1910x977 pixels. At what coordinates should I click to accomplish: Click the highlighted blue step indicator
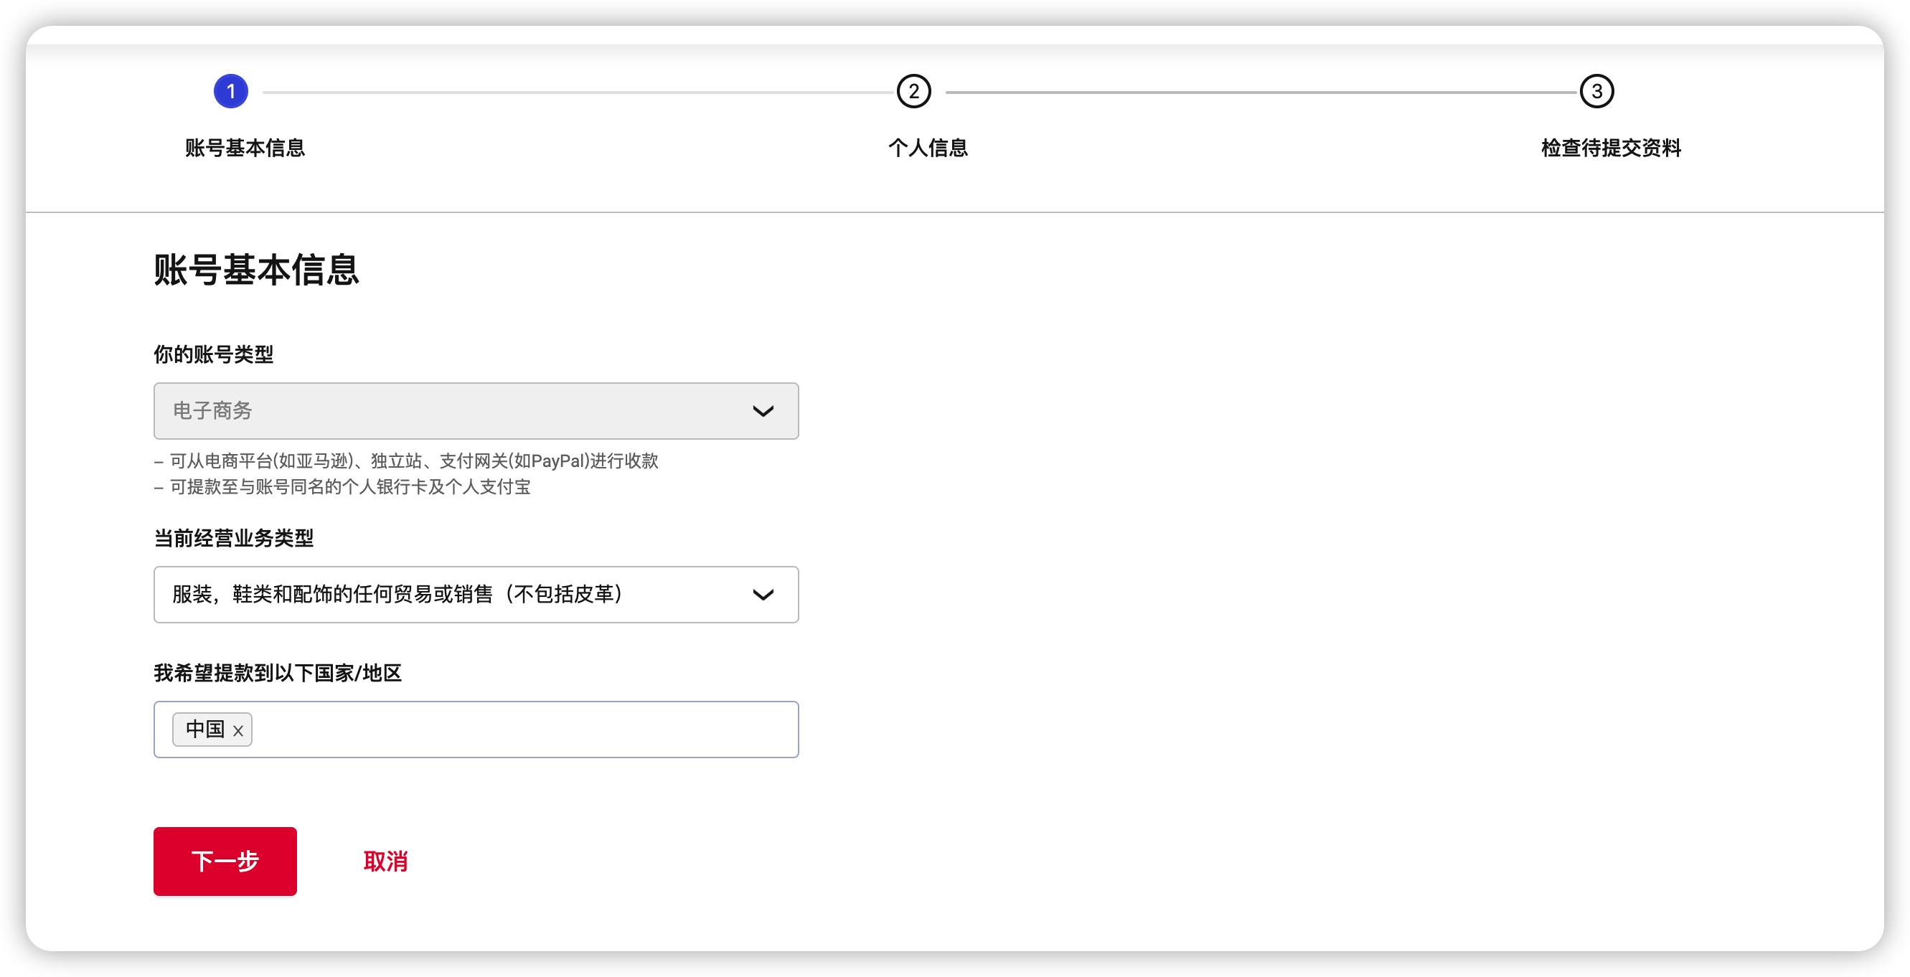click(230, 91)
